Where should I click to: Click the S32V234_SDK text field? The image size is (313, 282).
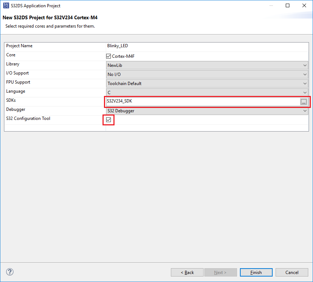pyautogui.click(x=202, y=101)
